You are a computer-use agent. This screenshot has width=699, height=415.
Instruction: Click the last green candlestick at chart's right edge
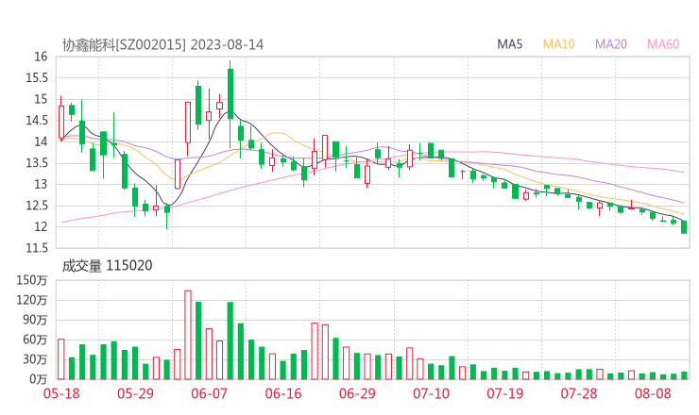tap(684, 227)
